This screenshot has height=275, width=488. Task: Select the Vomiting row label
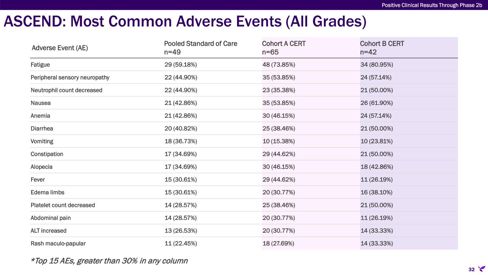point(42,141)
